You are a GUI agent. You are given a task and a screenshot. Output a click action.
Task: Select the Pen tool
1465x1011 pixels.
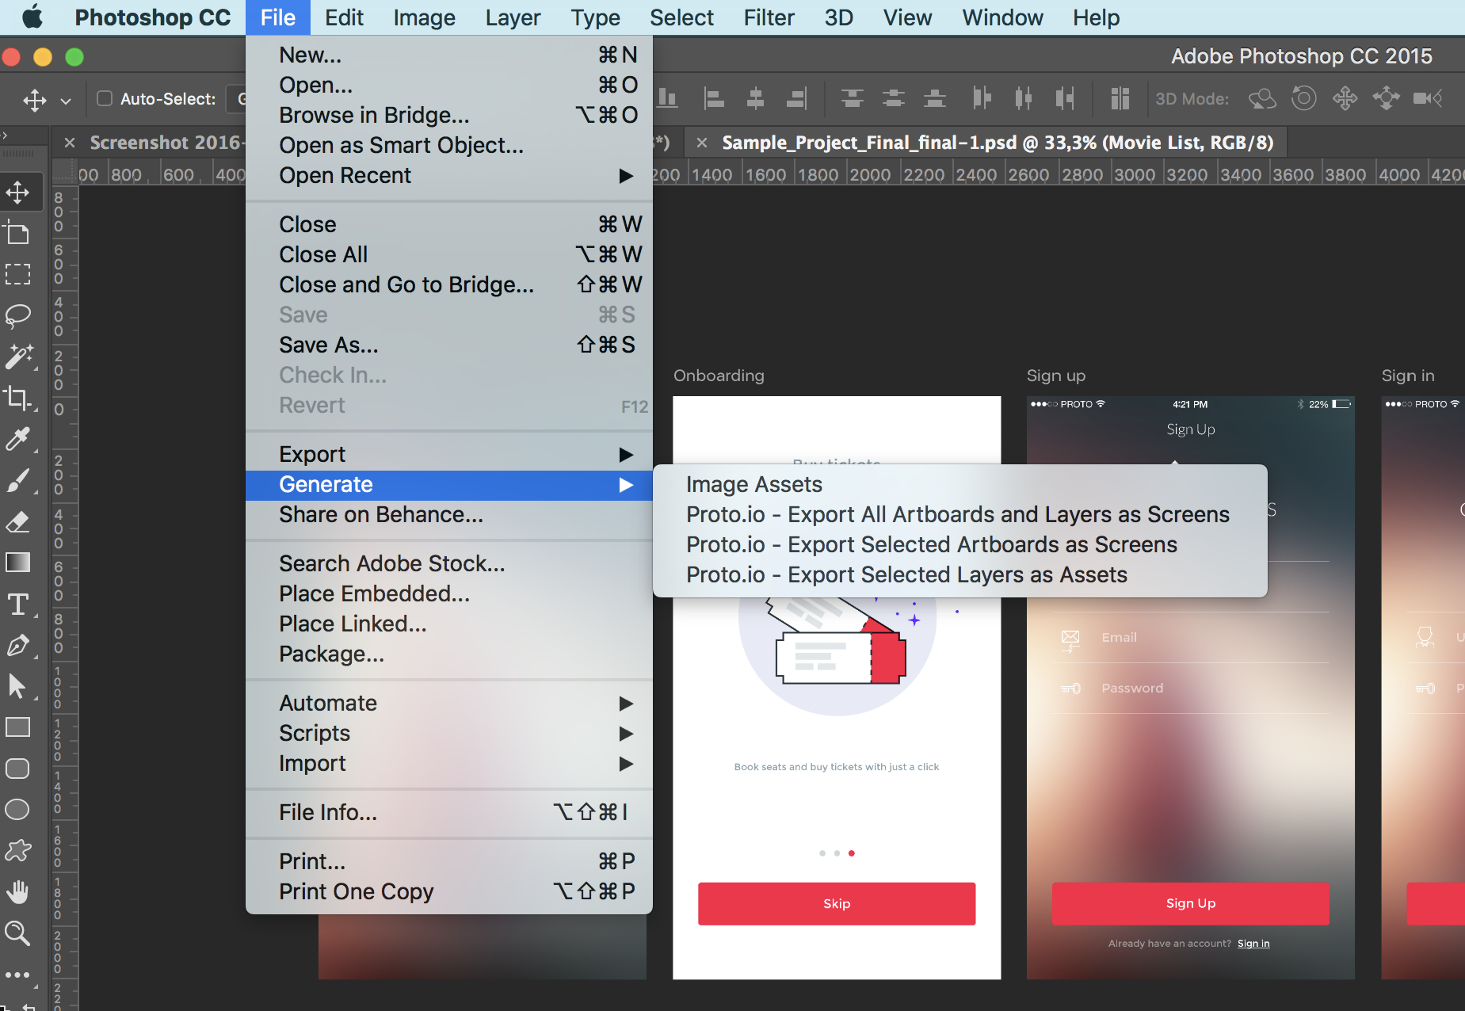point(17,645)
